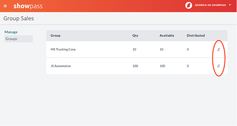
Task: Click the Group Sales page title
Action: click(x=19, y=18)
